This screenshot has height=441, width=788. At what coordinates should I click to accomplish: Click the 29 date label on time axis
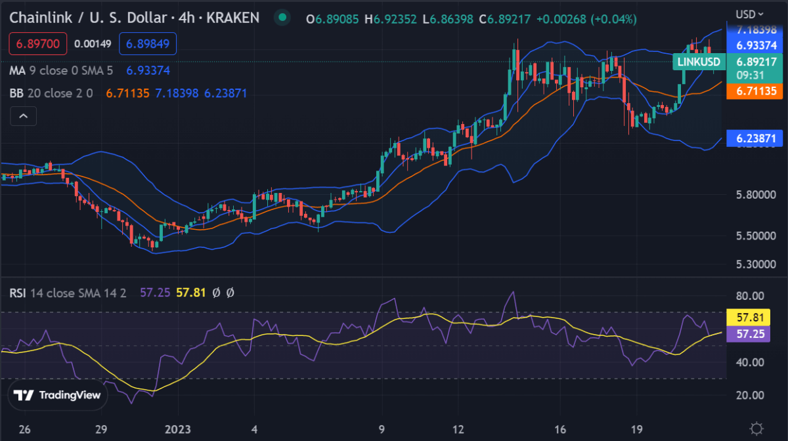tap(101, 429)
